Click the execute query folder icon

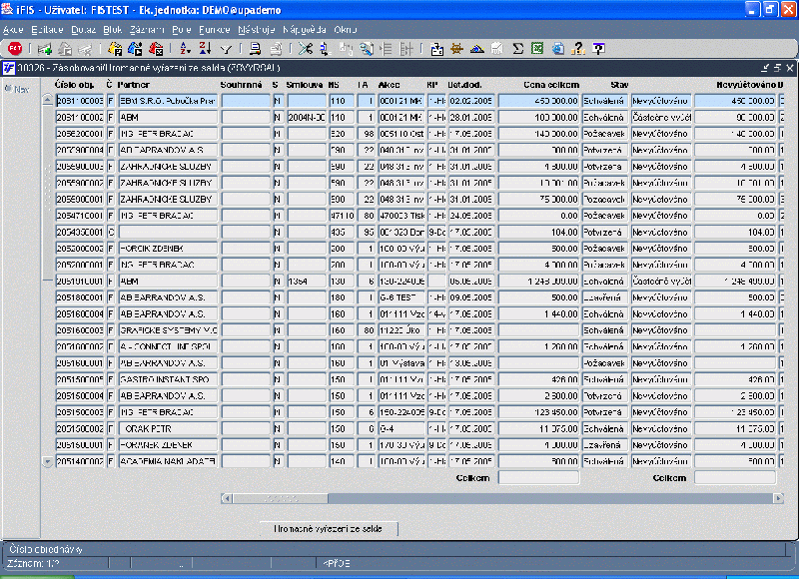click(x=135, y=49)
